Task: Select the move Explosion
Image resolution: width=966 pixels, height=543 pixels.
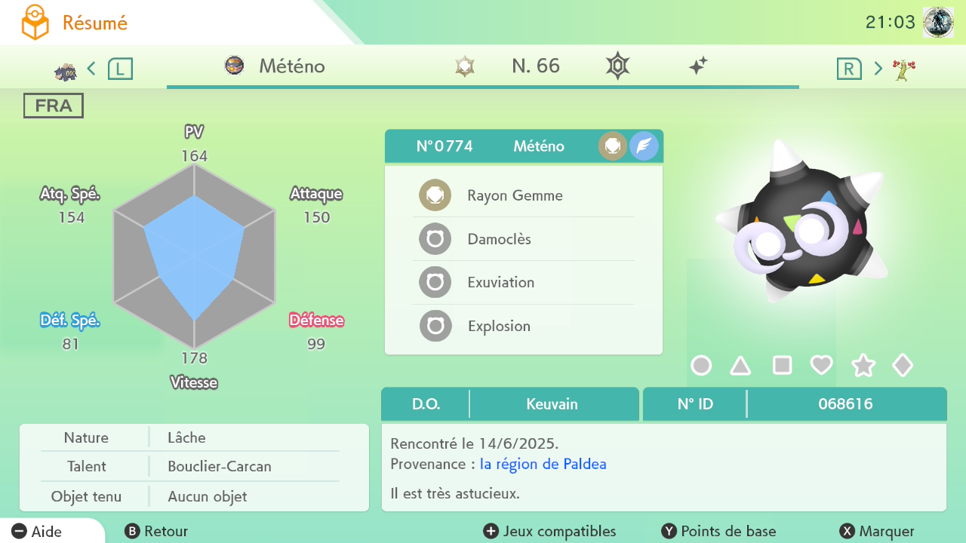Action: (x=524, y=327)
